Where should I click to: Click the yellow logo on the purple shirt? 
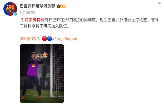click(x=34, y=65)
